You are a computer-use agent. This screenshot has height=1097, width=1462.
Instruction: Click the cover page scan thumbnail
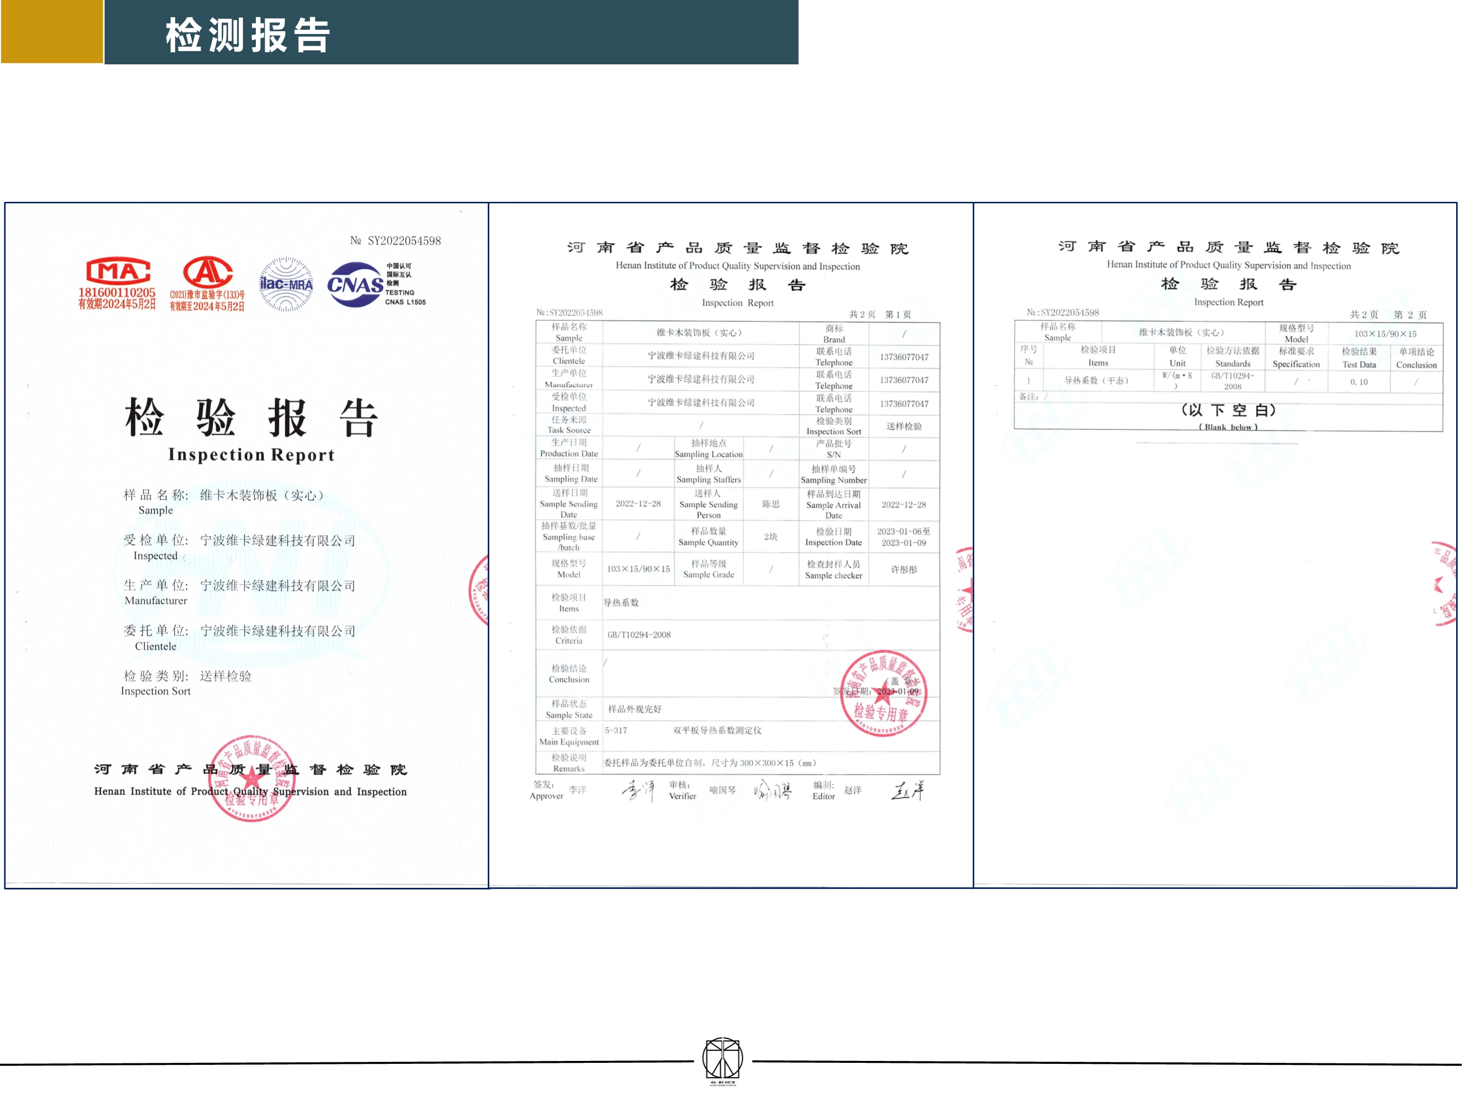[247, 546]
